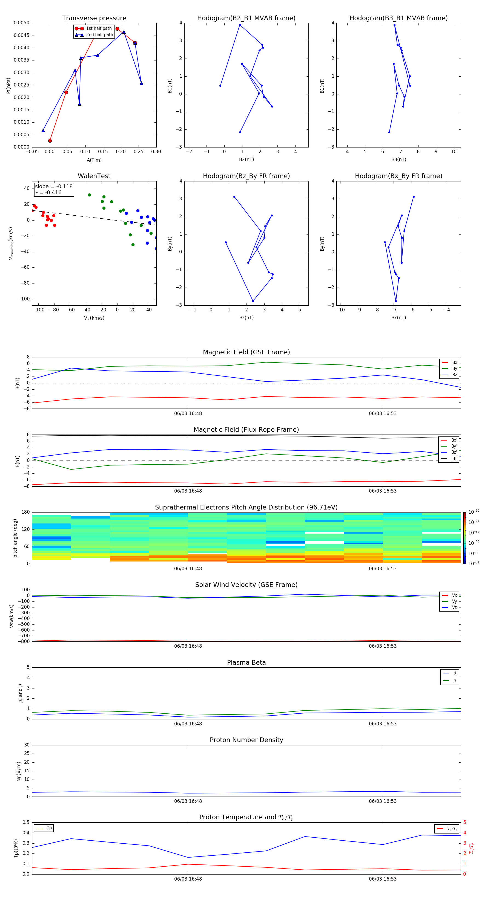Screen dimensions: 493x903
Task: Click the 'Transverse pressure' plot title
Action: click(x=94, y=18)
